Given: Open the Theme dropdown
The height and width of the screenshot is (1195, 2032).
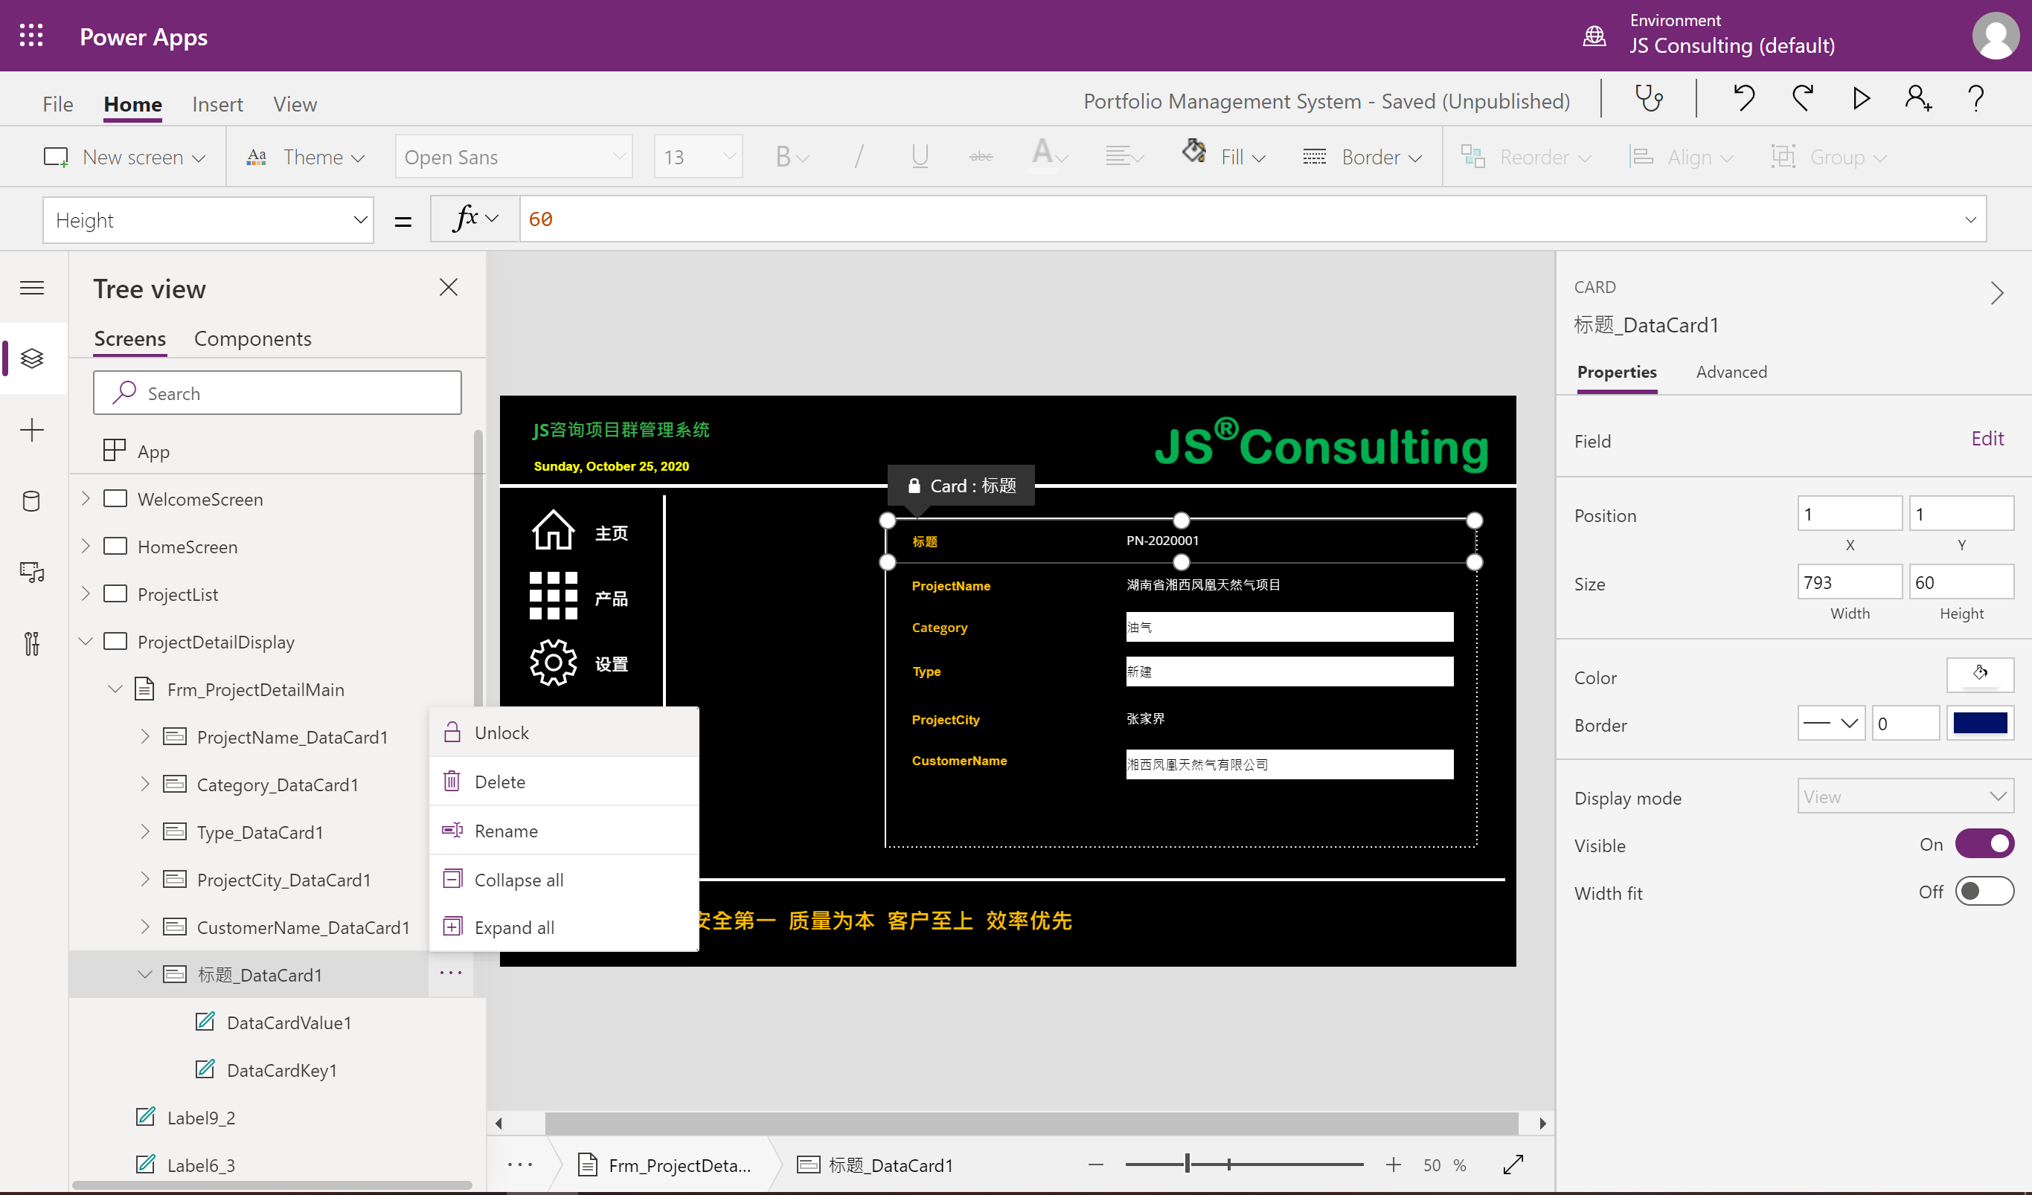Looking at the screenshot, I should (307, 157).
